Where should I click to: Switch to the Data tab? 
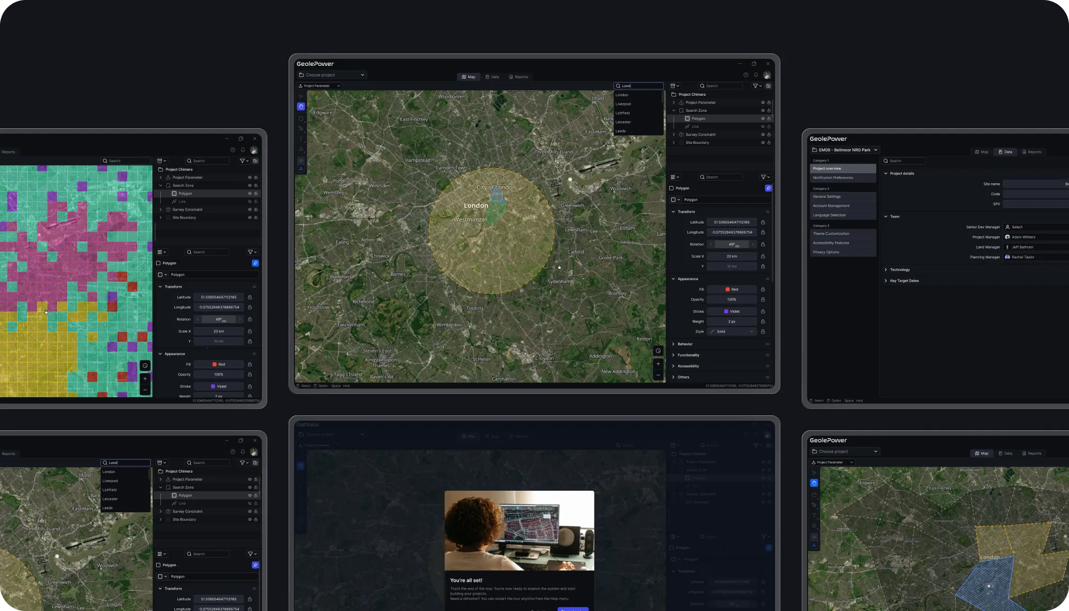pyautogui.click(x=492, y=76)
